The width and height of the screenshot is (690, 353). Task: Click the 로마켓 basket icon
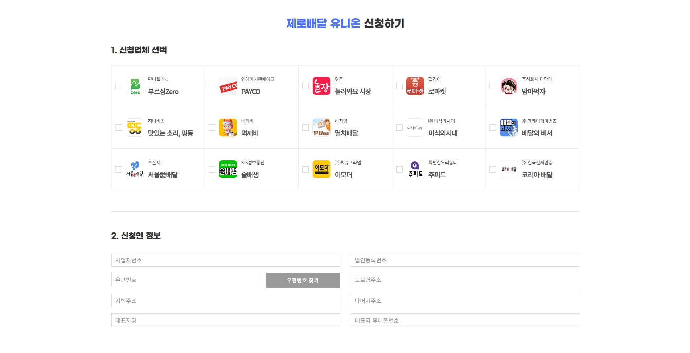[x=415, y=86]
